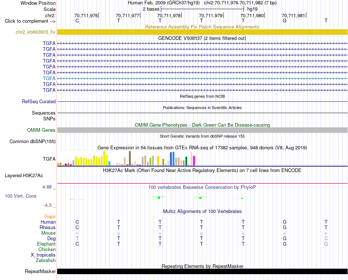This screenshot has height=280, width=348.
Task: Open 'RefSeq genes from NCBI' title
Action: click(202, 96)
